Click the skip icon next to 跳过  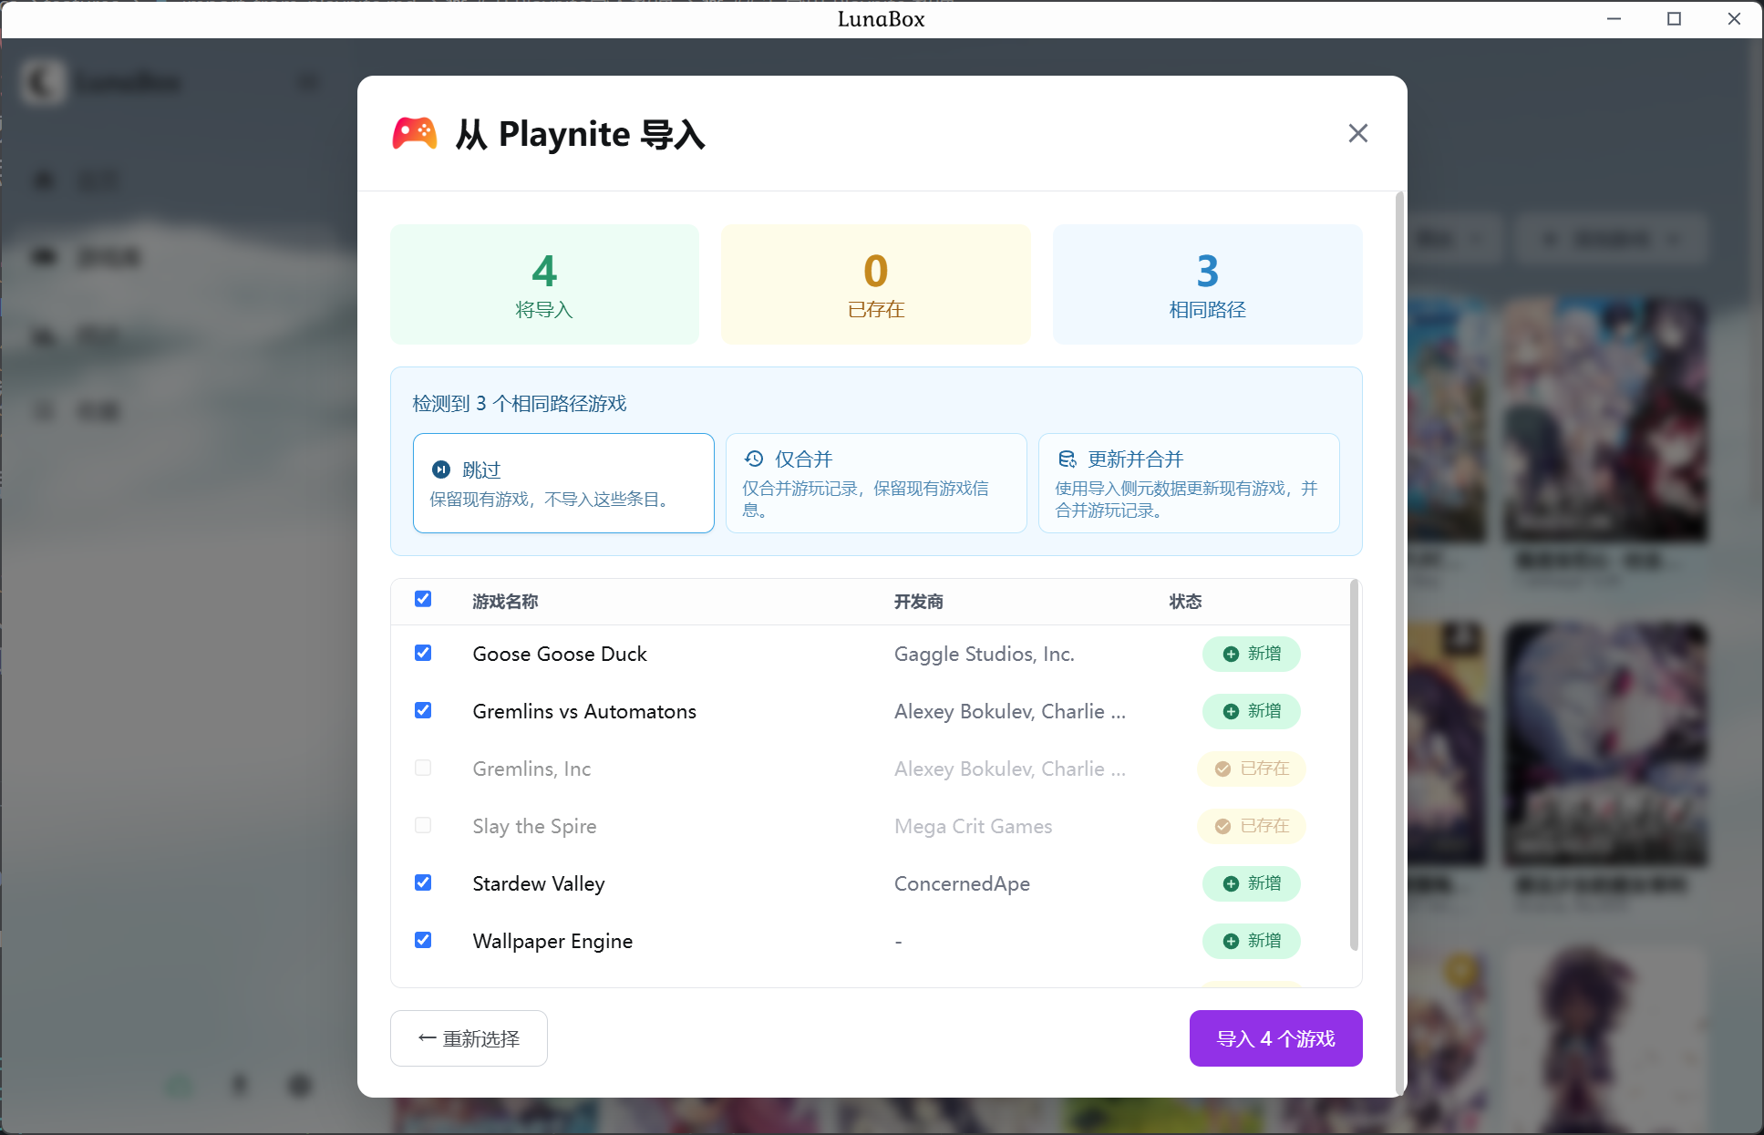(x=441, y=469)
